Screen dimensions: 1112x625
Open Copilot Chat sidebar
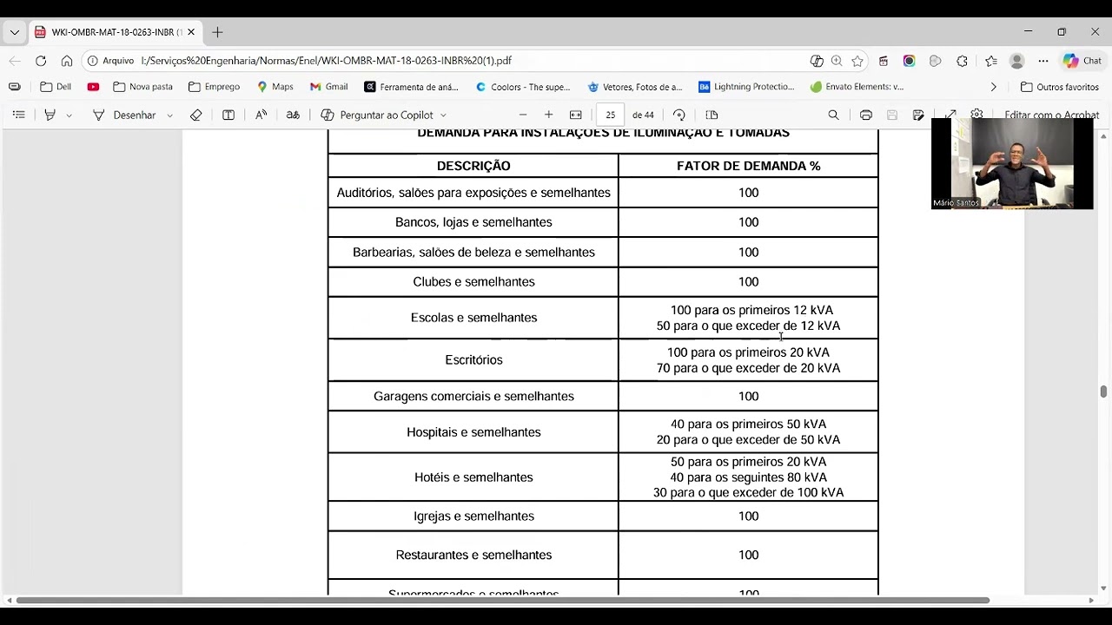pos(1082,61)
